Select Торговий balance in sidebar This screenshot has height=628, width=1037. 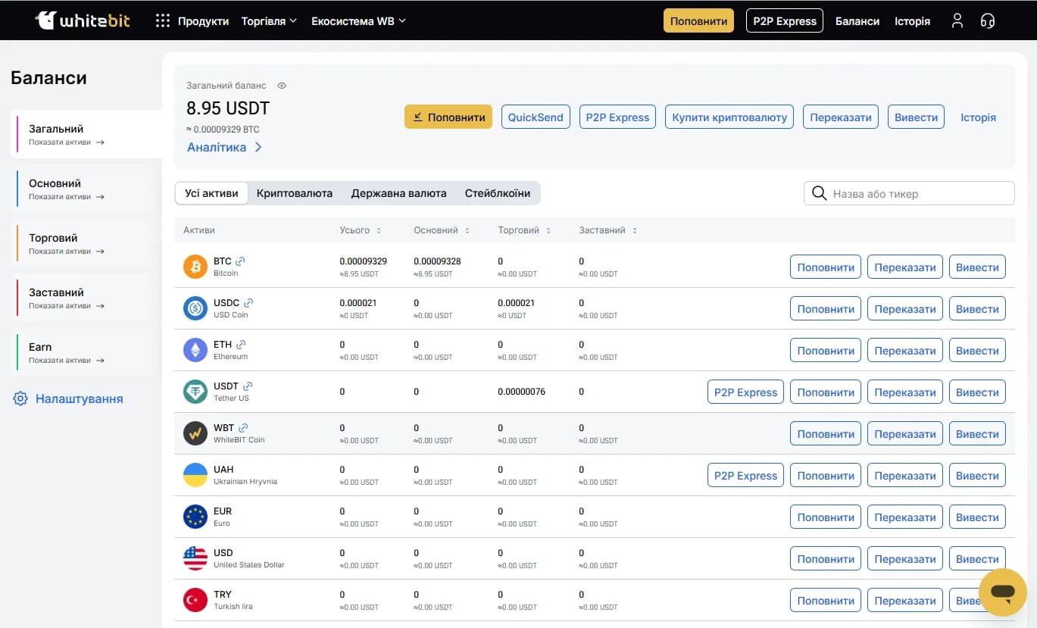(x=86, y=243)
